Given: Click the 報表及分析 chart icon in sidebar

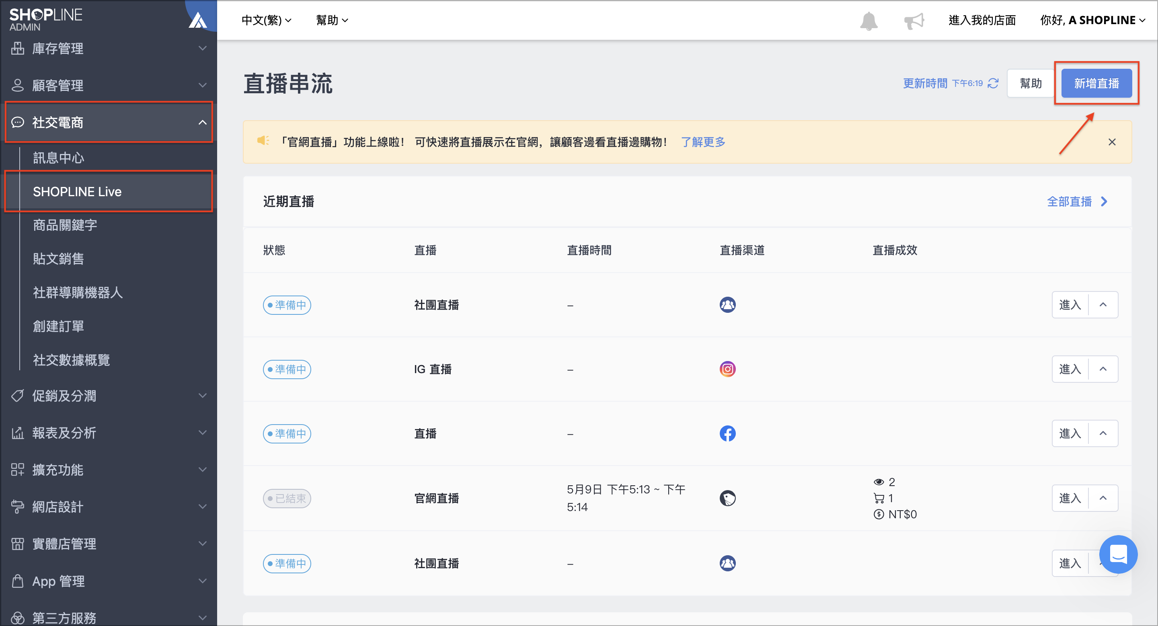Looking at the screenshot, I should (x=18, y=433).
